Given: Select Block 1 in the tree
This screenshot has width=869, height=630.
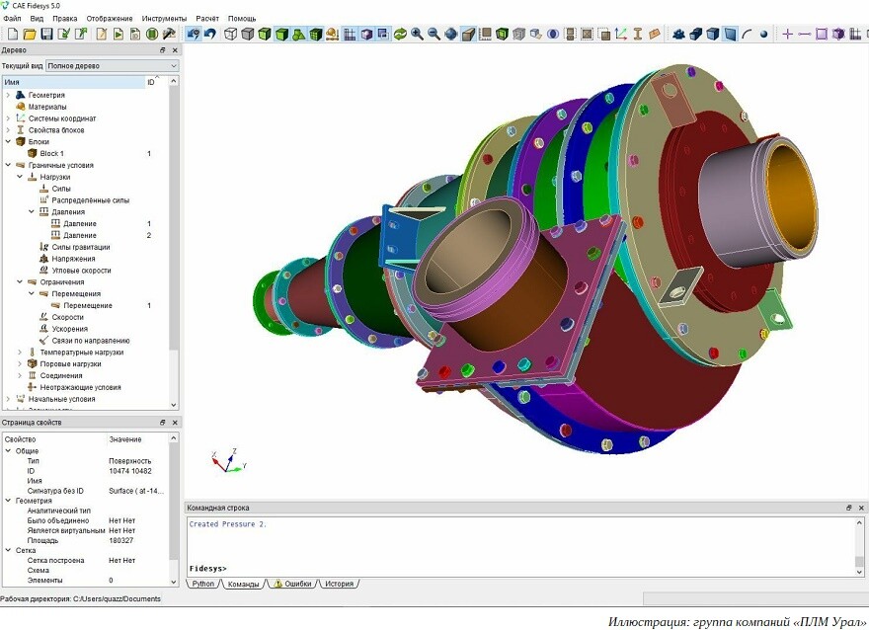Looking at the screenshot, I should point(51,153).
